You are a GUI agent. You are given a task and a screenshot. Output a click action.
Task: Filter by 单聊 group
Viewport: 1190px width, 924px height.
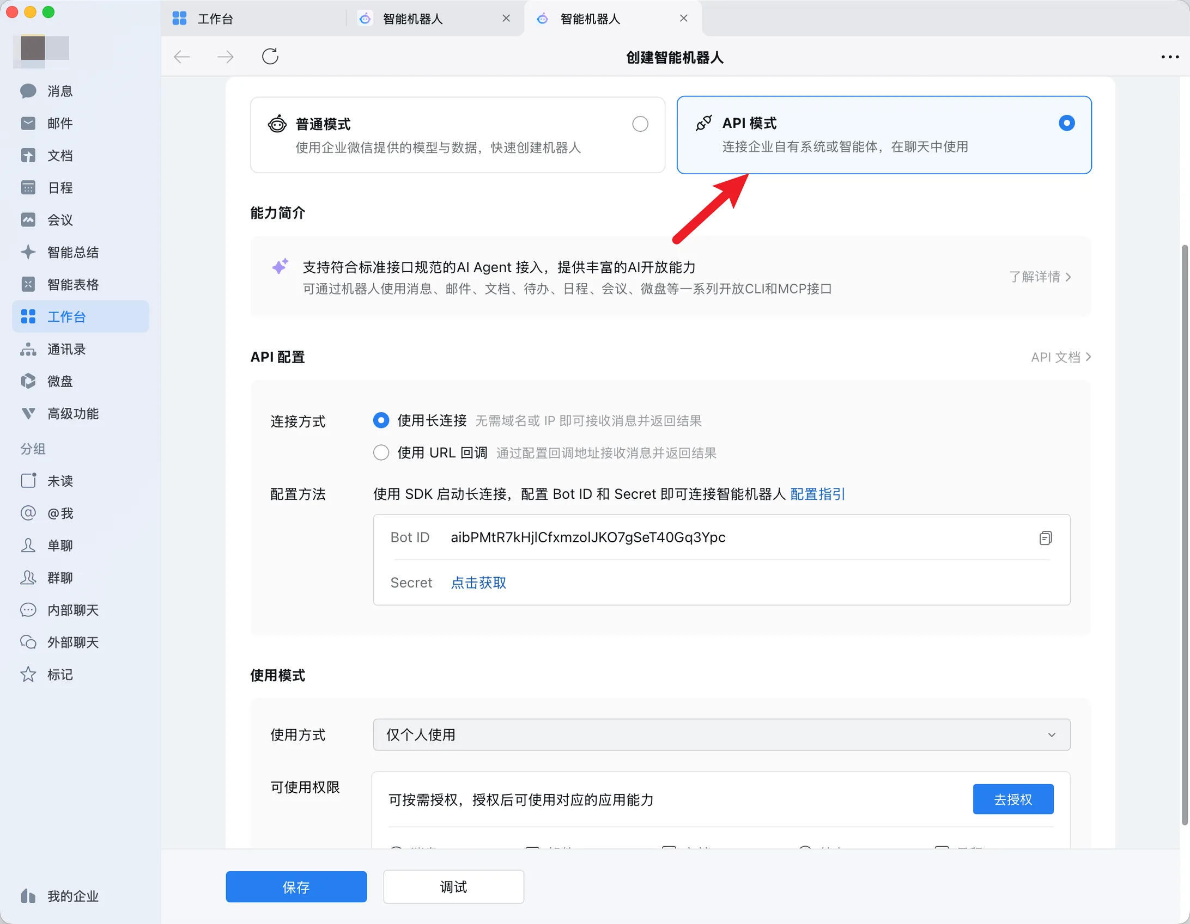[80, 546]
